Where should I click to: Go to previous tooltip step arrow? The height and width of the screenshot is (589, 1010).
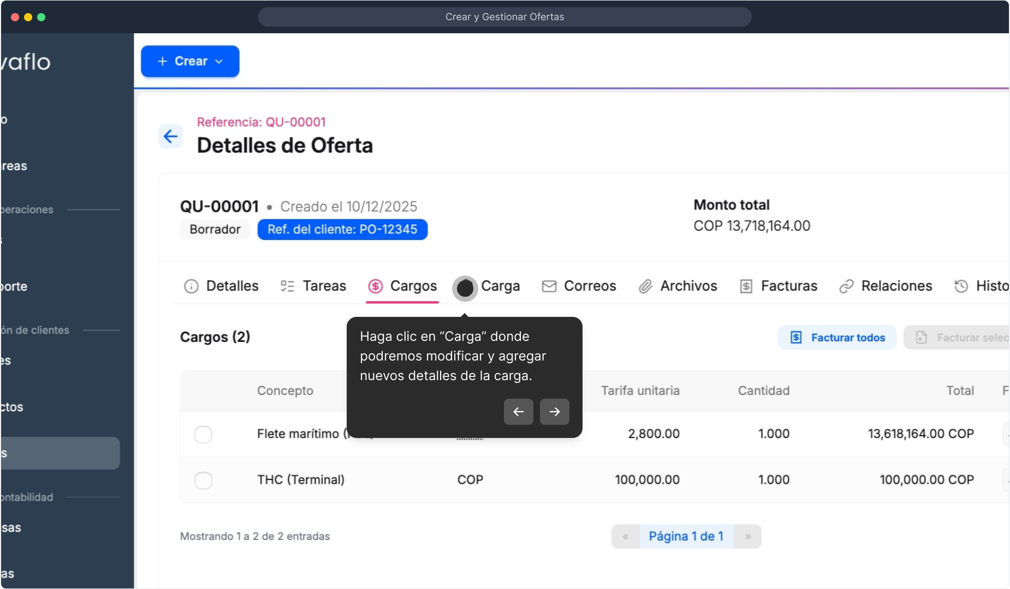pos(518,412)
